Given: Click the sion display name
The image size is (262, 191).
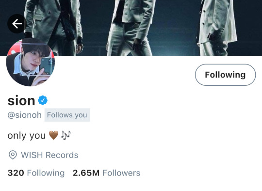Looking at the screenshot, I should click(21, 100).
